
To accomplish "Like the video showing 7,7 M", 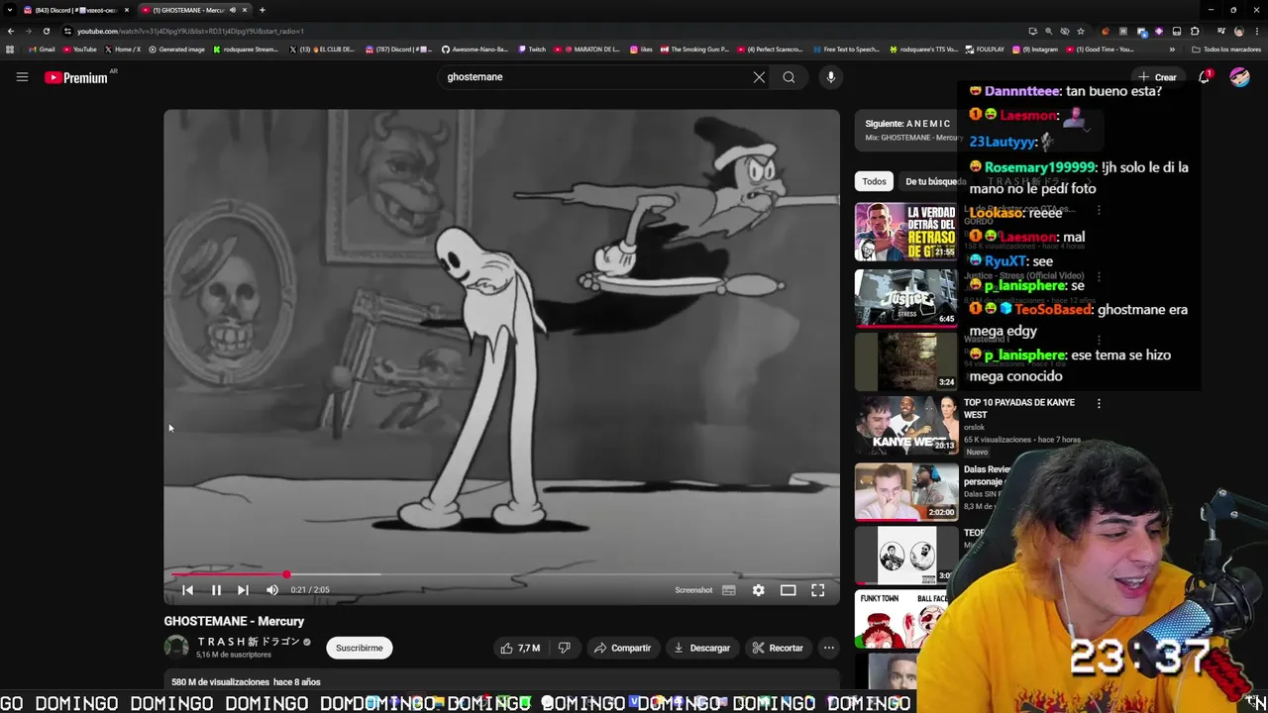I will [x=520, y=648].
